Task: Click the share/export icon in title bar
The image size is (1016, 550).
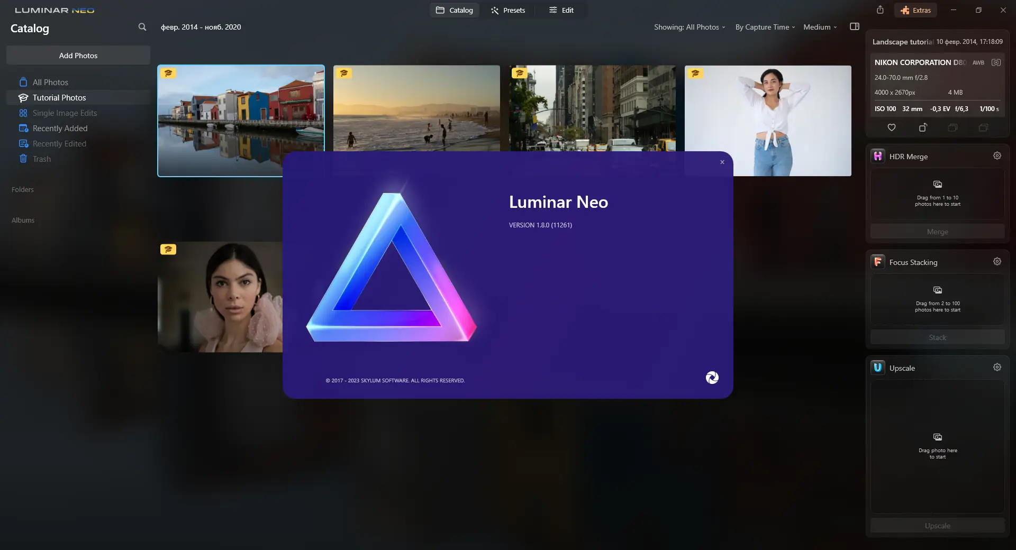Action: [880, 10]
